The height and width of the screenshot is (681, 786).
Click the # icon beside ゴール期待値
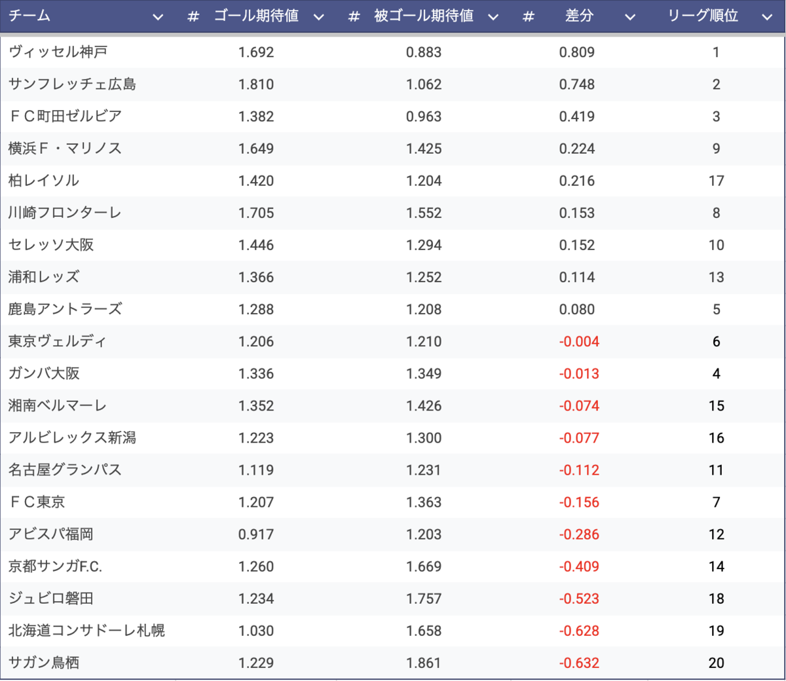(x=193, y=16)
